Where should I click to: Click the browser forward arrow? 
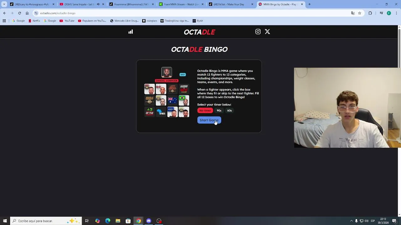click(x=12, y=13)
